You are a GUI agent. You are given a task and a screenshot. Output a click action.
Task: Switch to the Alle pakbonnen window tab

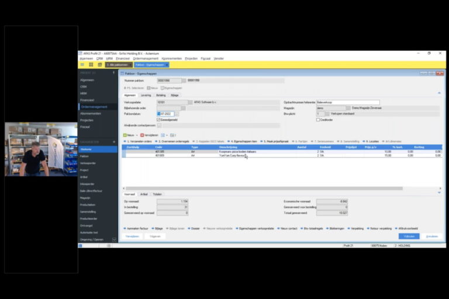[119, 65]
